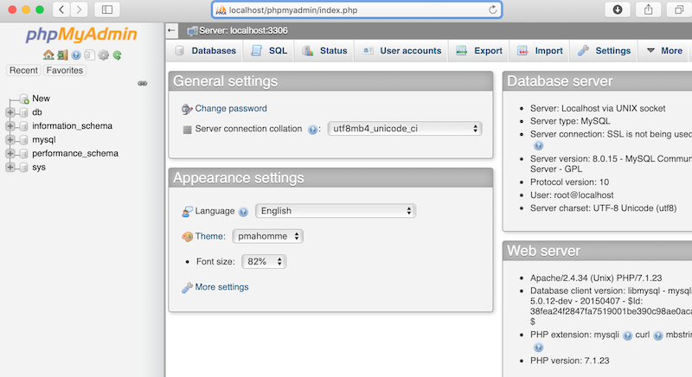Select performance_schema database name

(x=75, y=153)
